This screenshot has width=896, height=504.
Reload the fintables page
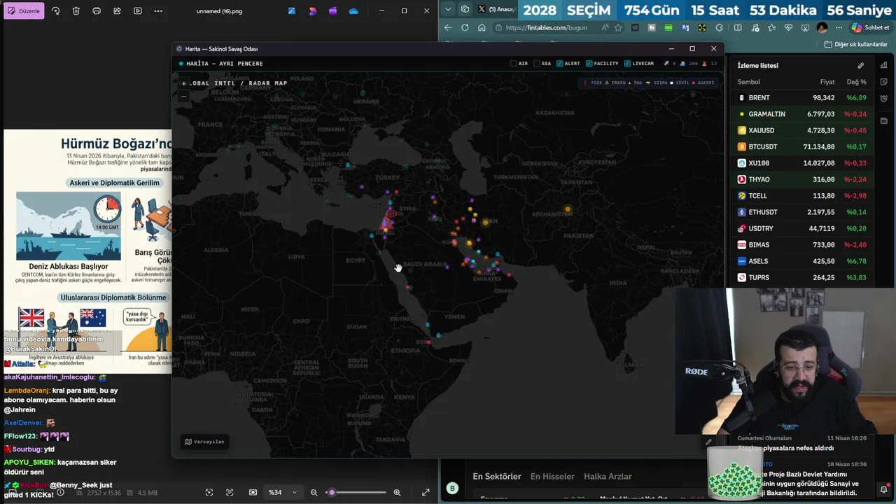[465, 28]
